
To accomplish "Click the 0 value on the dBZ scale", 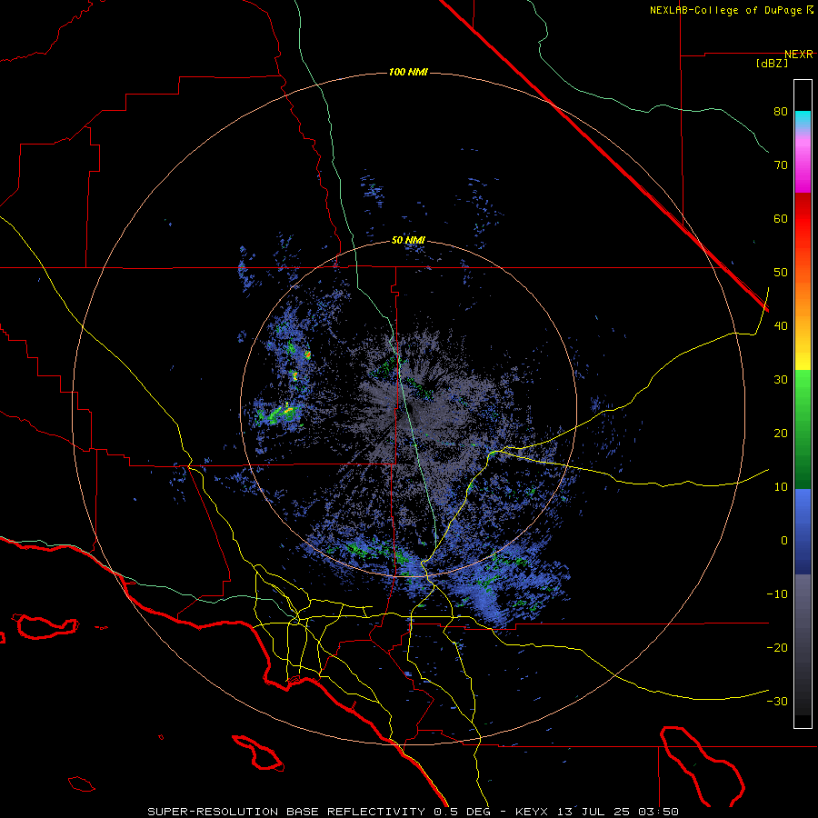I will 784,541.
